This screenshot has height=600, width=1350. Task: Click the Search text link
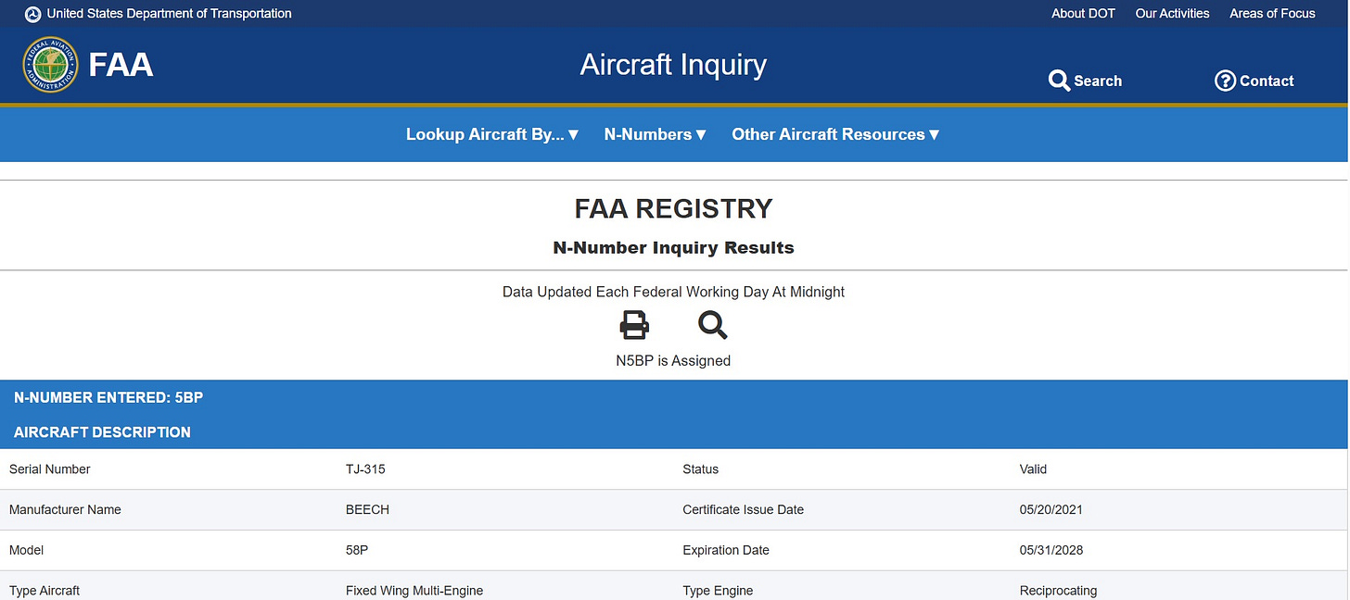click(1098, 81)
